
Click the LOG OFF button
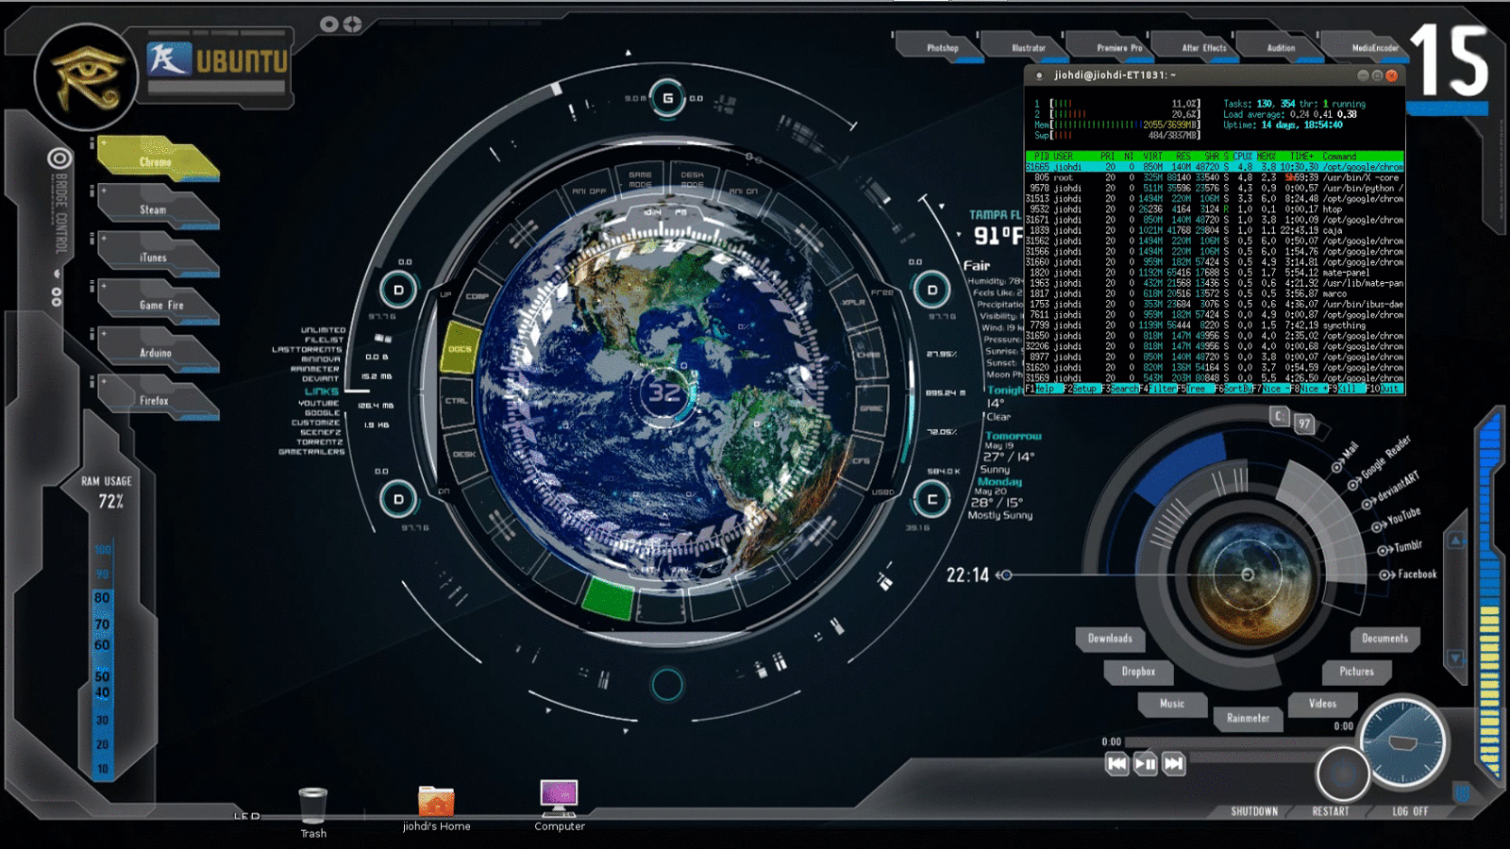coord(1410,811)
